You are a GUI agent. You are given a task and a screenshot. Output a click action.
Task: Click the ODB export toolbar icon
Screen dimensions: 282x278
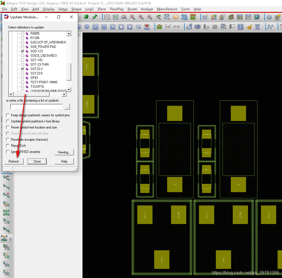click(189, 27)
